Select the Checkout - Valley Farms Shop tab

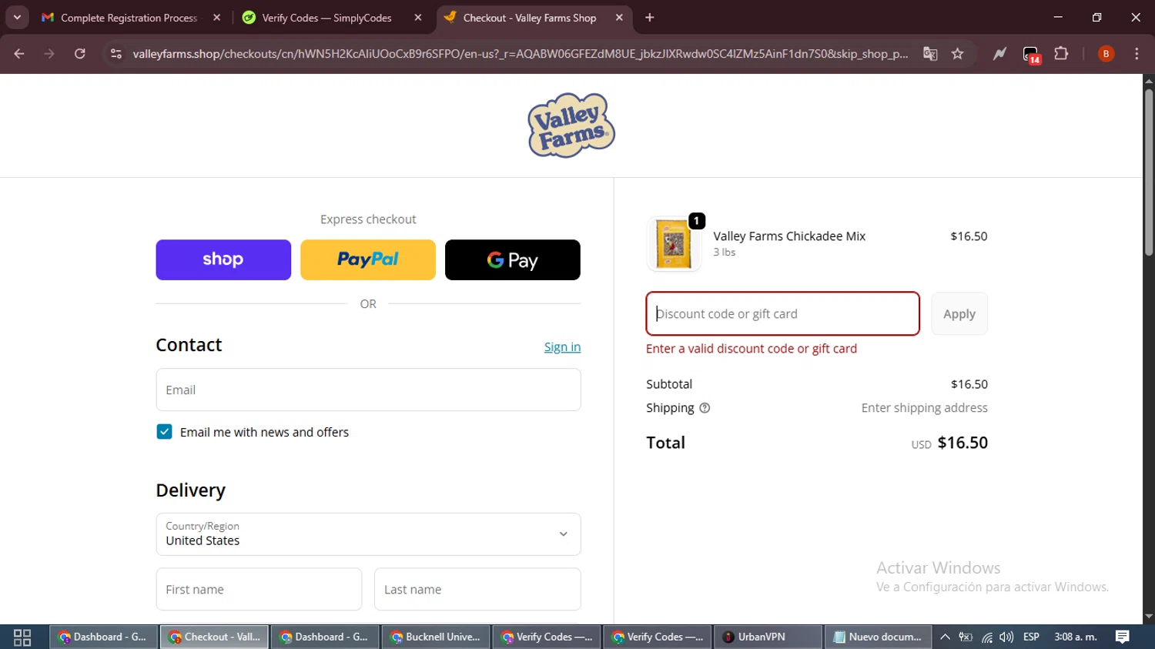[x=529, y=17]
